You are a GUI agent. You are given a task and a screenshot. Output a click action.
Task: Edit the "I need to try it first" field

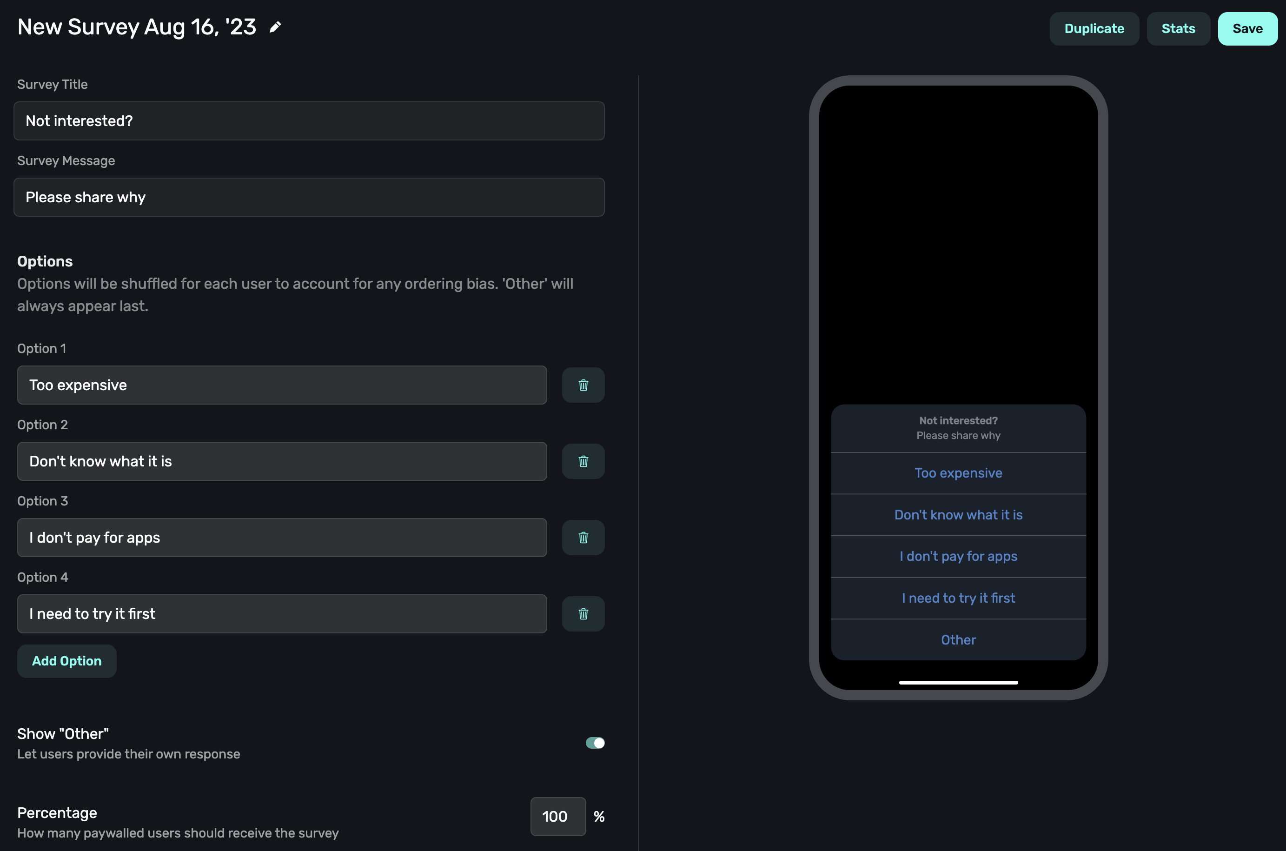(x=282, y=614)
